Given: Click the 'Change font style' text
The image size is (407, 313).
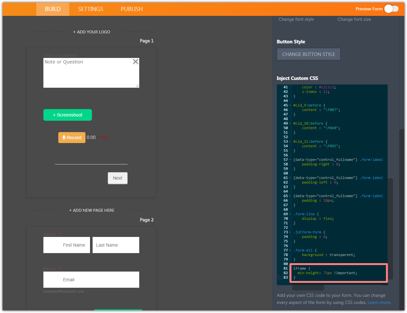Looking at the screenshot, I should coord(296,19).
